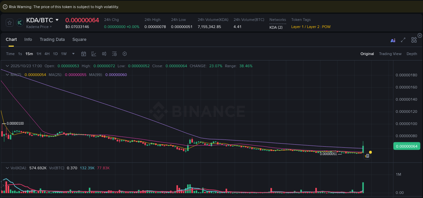
Task: Toggle the favorite star for KDA/BTC
Action: 9,23
